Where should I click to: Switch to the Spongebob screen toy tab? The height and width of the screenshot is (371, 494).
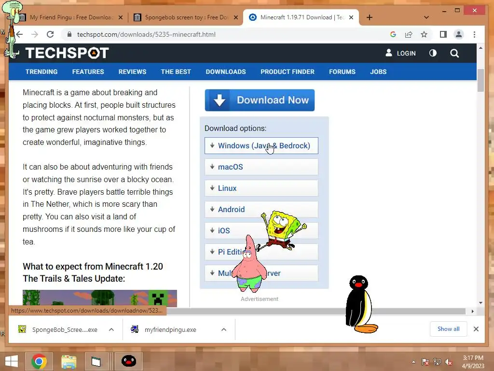(x=187, y=17)
